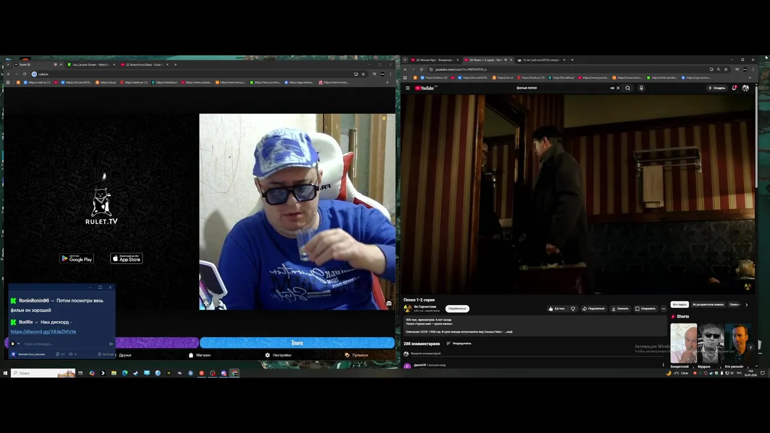Click chat type a message field

tap(65, 344)
